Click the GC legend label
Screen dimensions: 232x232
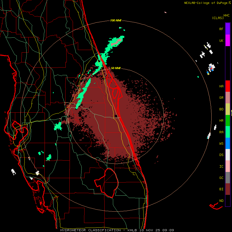click(221, 178)
